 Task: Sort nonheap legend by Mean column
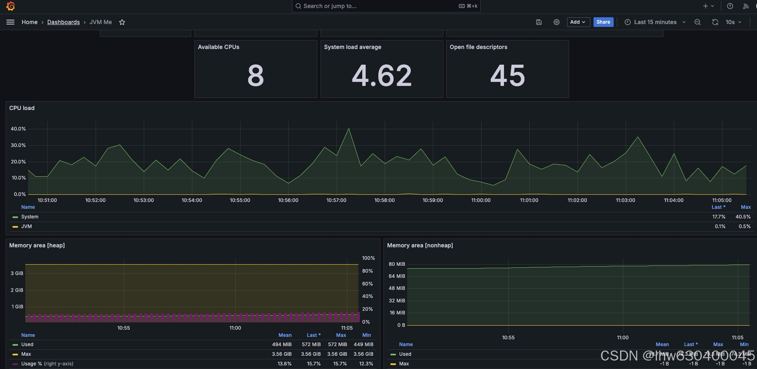click(x=662, y=345)
